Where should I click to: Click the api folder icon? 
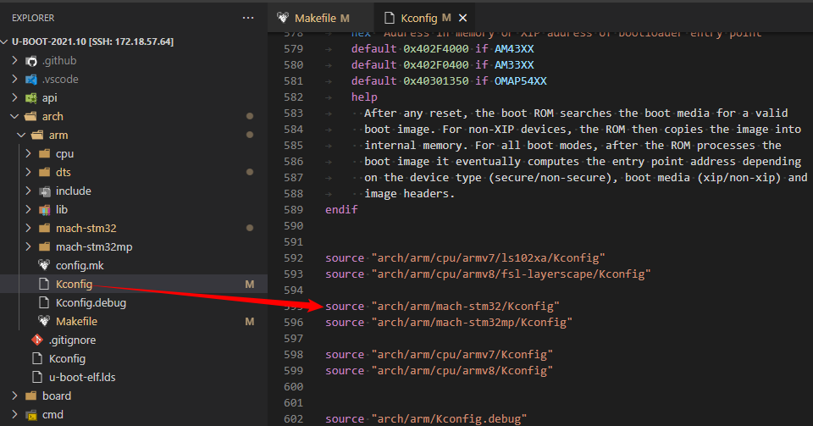point(31,98)
